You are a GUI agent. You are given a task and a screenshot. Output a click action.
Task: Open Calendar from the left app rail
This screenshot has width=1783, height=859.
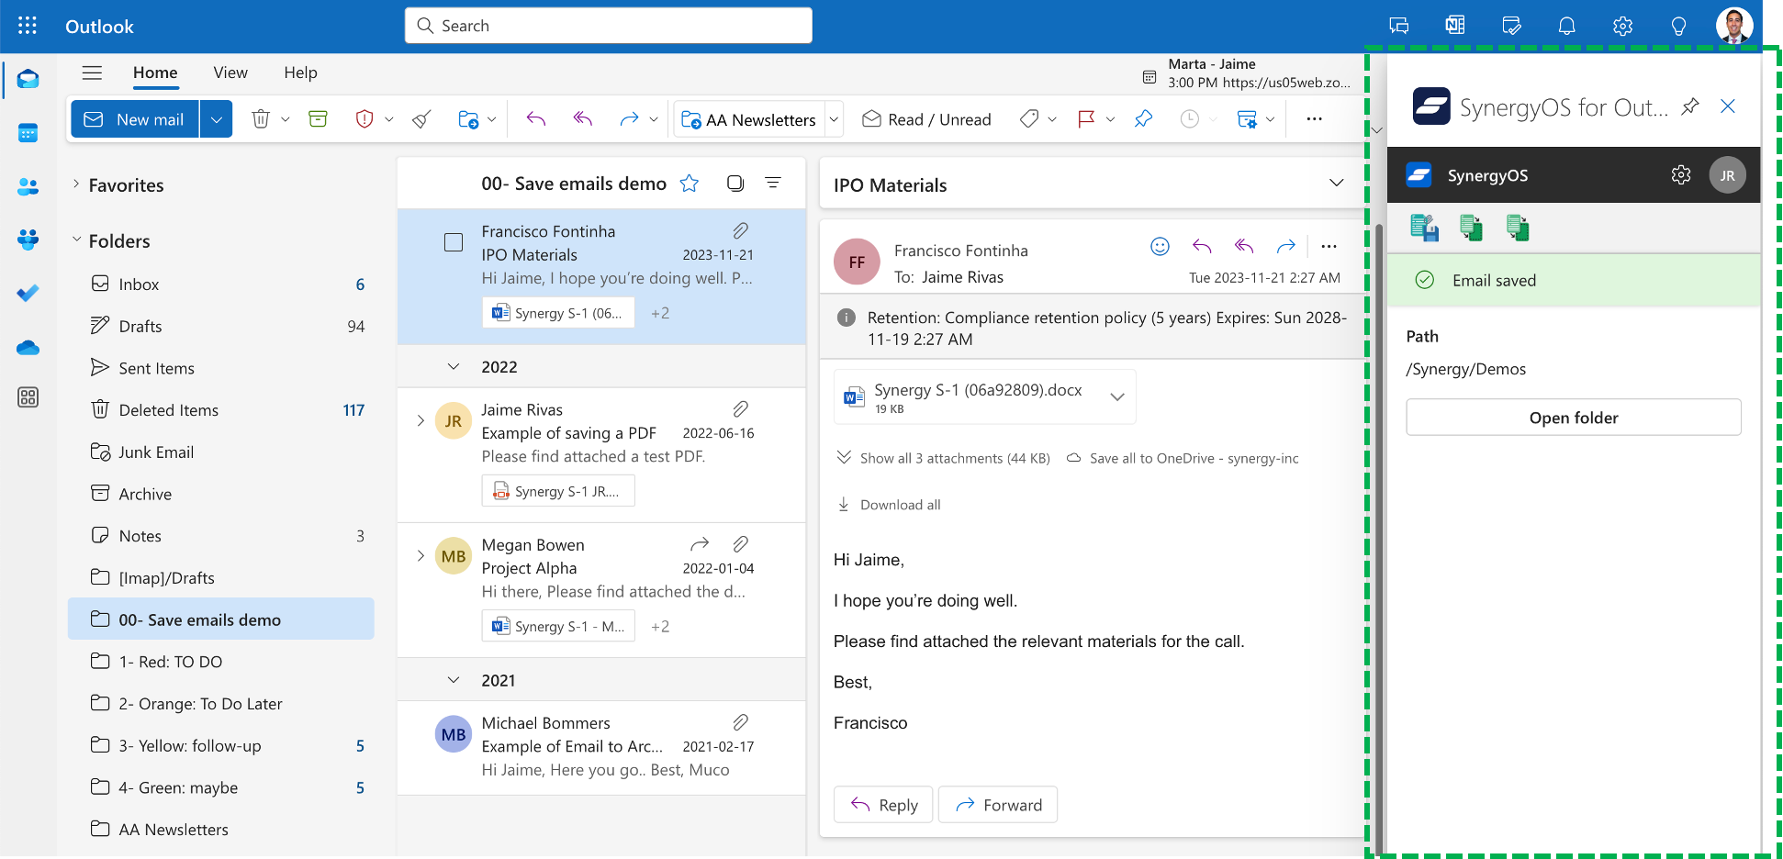[28, 133]
